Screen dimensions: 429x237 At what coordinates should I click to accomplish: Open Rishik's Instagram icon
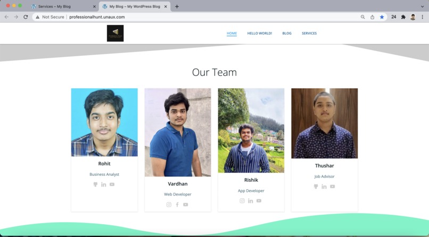click(242, 201)
